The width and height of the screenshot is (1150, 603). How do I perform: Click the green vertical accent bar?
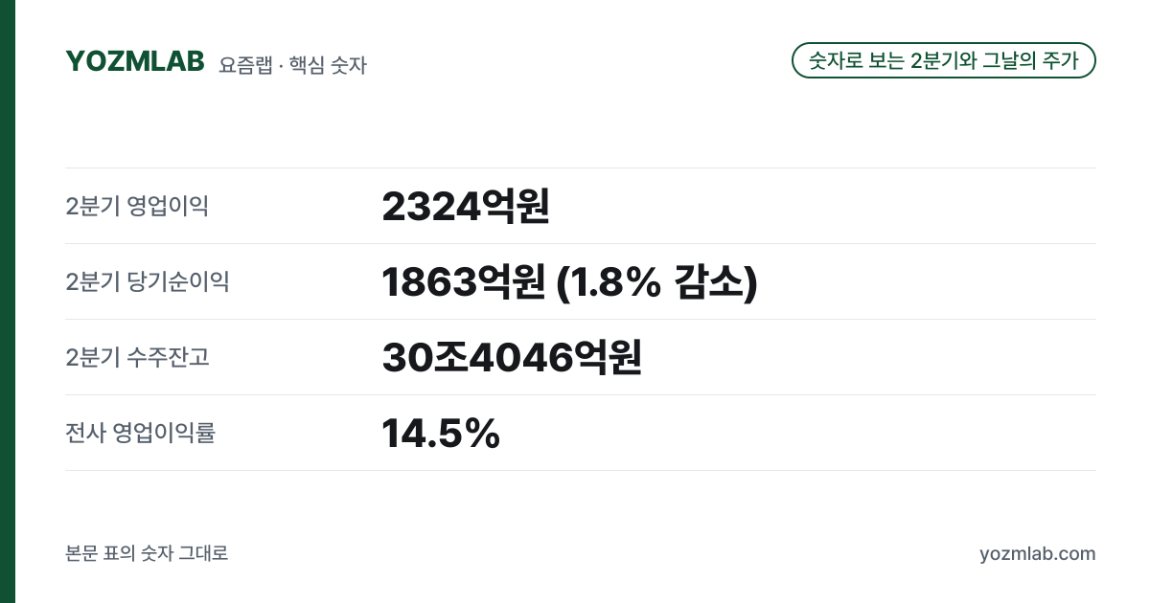tap(8, 301)
